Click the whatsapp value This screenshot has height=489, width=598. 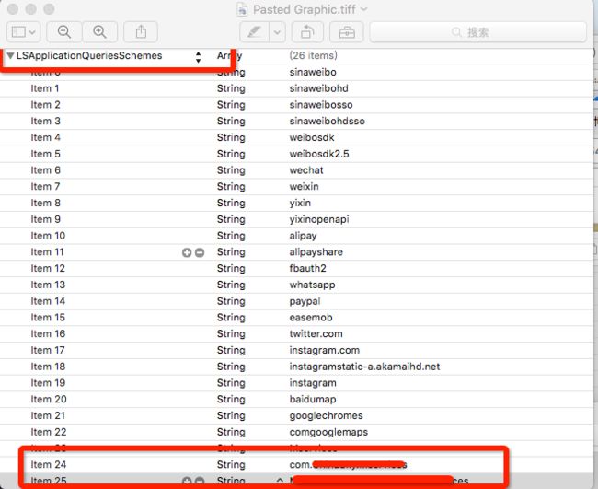coord(312,285)
